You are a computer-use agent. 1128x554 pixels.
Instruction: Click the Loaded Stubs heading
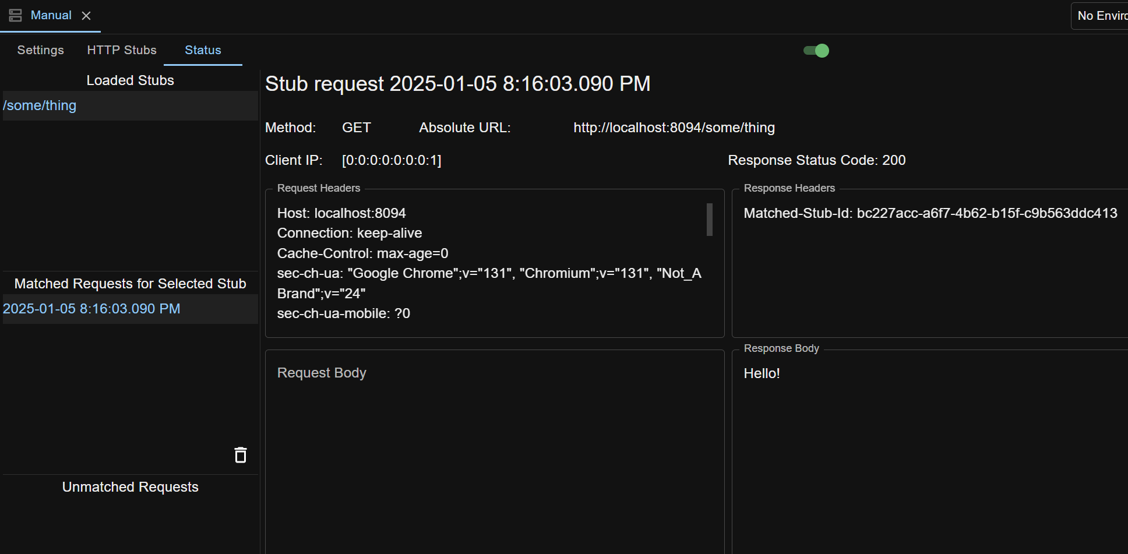(131, 80)
